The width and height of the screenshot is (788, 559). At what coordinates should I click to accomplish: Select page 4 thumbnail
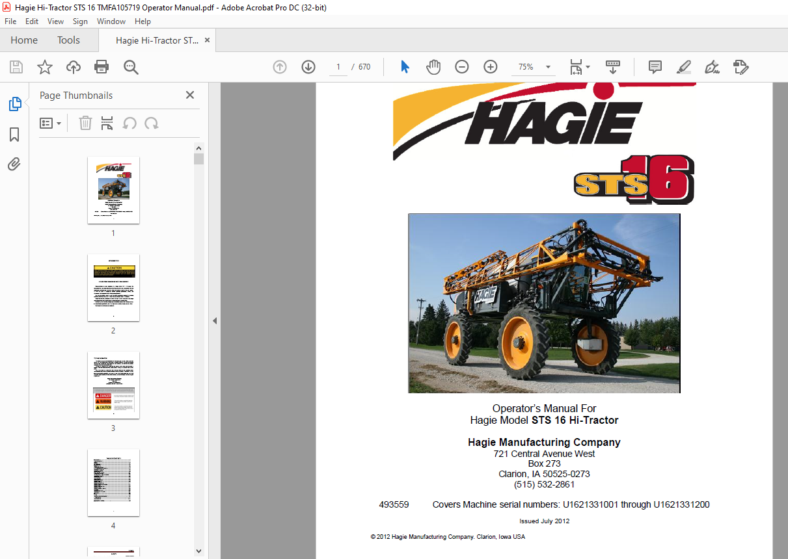click(x=113, y=483)
